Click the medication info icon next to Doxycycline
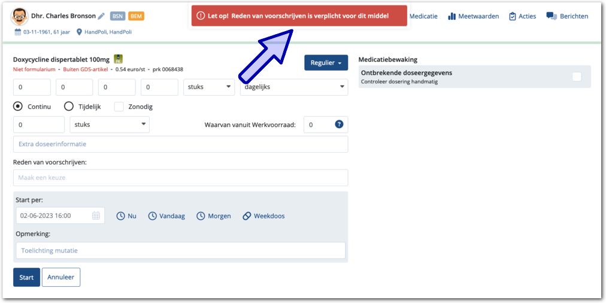Viewport: 606px width, 303px height. click(119, 59)
